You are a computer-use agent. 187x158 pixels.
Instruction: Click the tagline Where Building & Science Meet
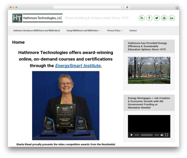[96, 18]
